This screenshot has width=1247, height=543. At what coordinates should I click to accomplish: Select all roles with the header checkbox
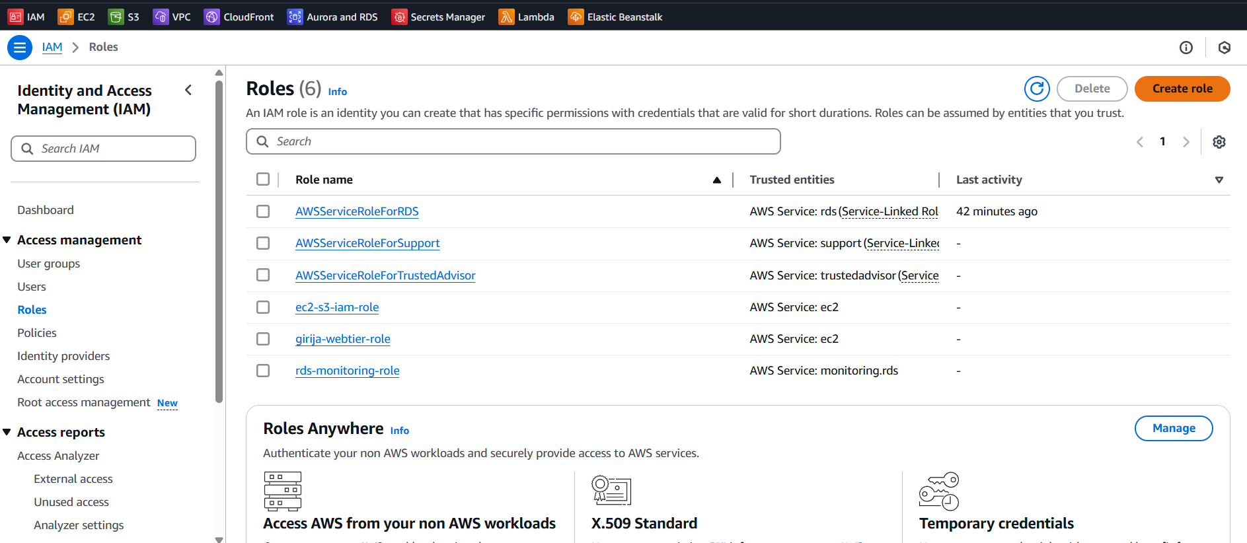pos(263,179)
